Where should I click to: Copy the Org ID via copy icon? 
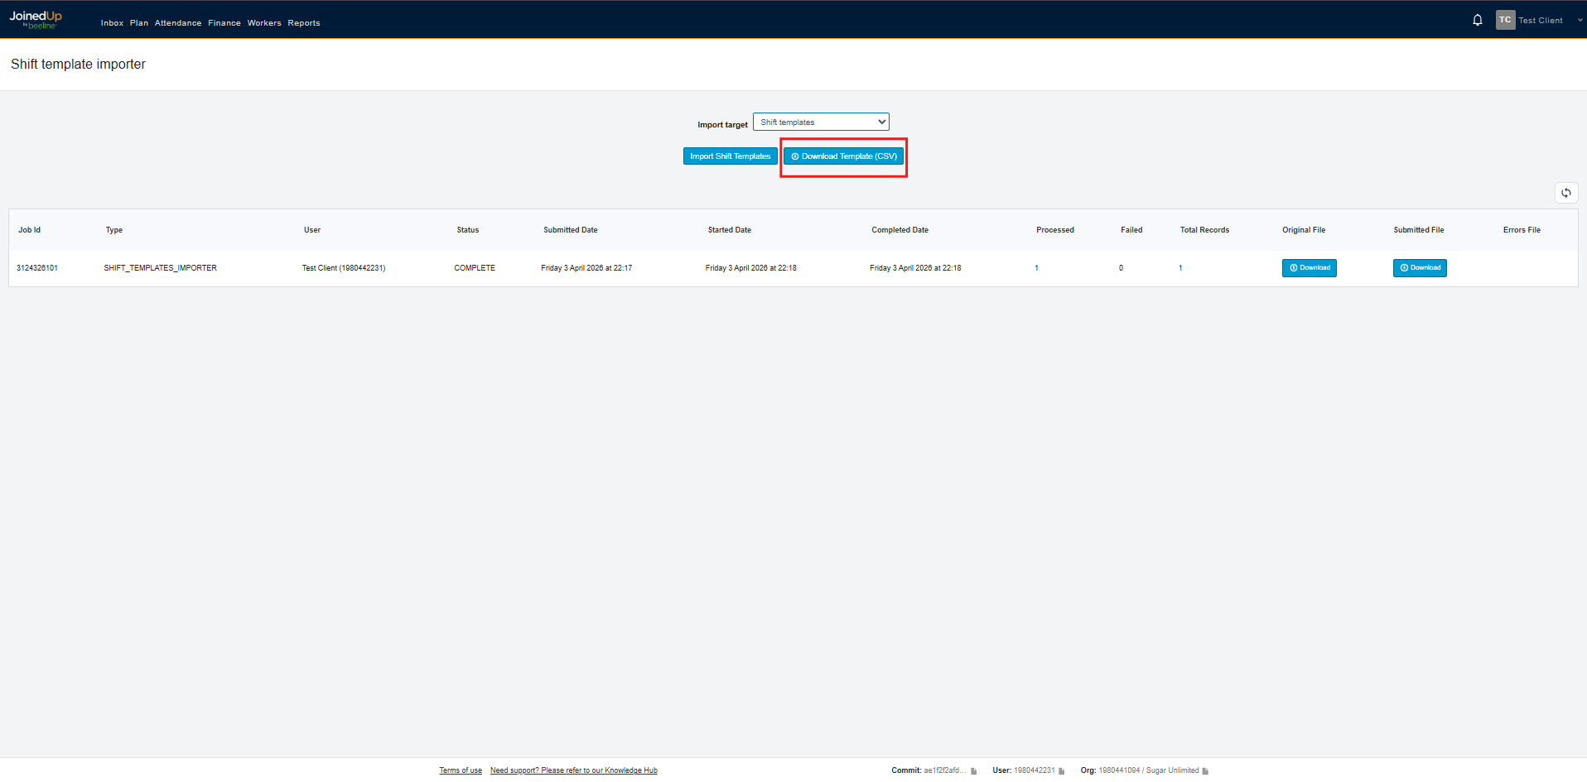click(1205, 771)
